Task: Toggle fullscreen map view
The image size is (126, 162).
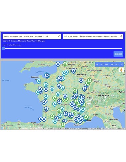Action: (x=122, y=64)
